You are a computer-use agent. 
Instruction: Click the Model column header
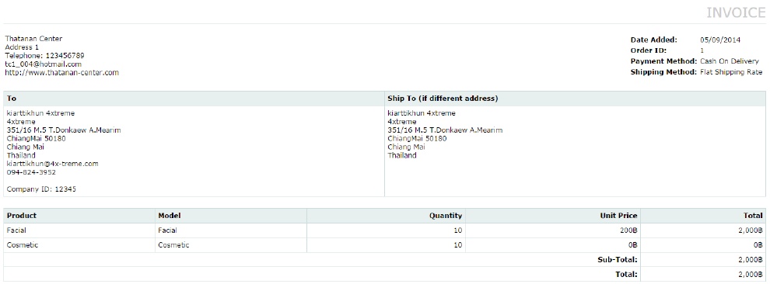tap(170, 216)
